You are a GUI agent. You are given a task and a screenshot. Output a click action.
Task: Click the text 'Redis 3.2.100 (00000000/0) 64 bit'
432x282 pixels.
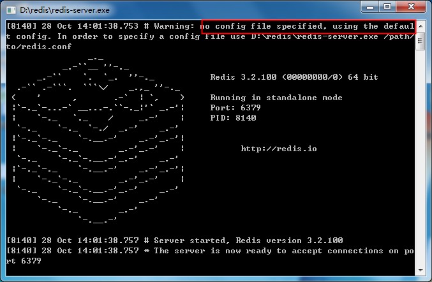click(294, 77)
